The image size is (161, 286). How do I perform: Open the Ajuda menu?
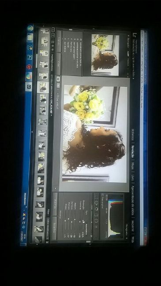coord(142,106)
